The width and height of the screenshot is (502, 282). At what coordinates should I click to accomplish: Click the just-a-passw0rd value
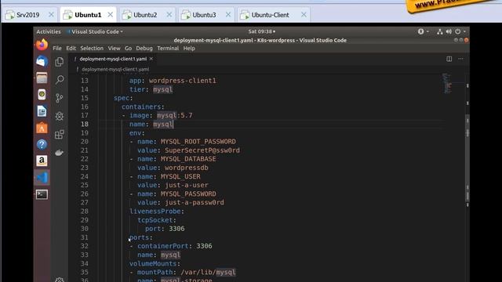point(194,202)
